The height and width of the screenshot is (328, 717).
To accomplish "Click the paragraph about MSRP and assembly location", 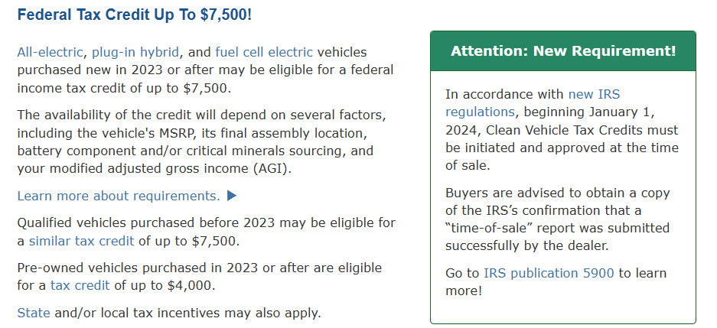I will click(x=202, y=142).
